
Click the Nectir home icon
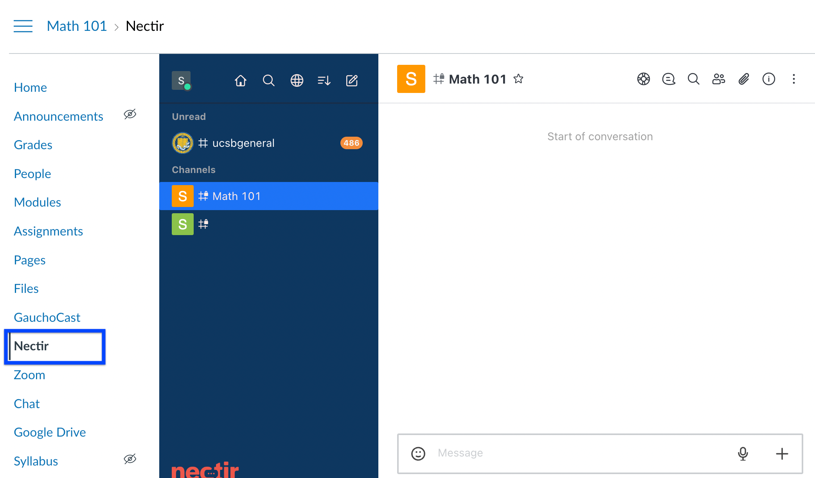241,80
